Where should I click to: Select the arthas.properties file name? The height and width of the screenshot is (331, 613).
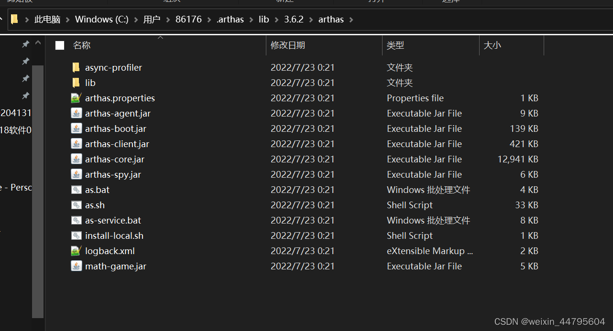[120, 98]
